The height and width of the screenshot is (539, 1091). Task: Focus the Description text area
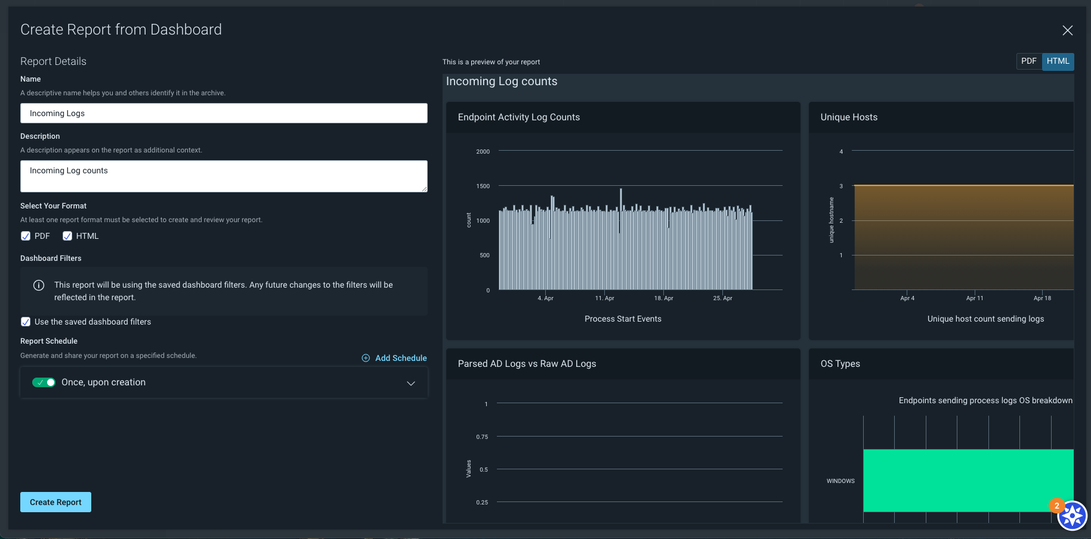coord(224,176)
